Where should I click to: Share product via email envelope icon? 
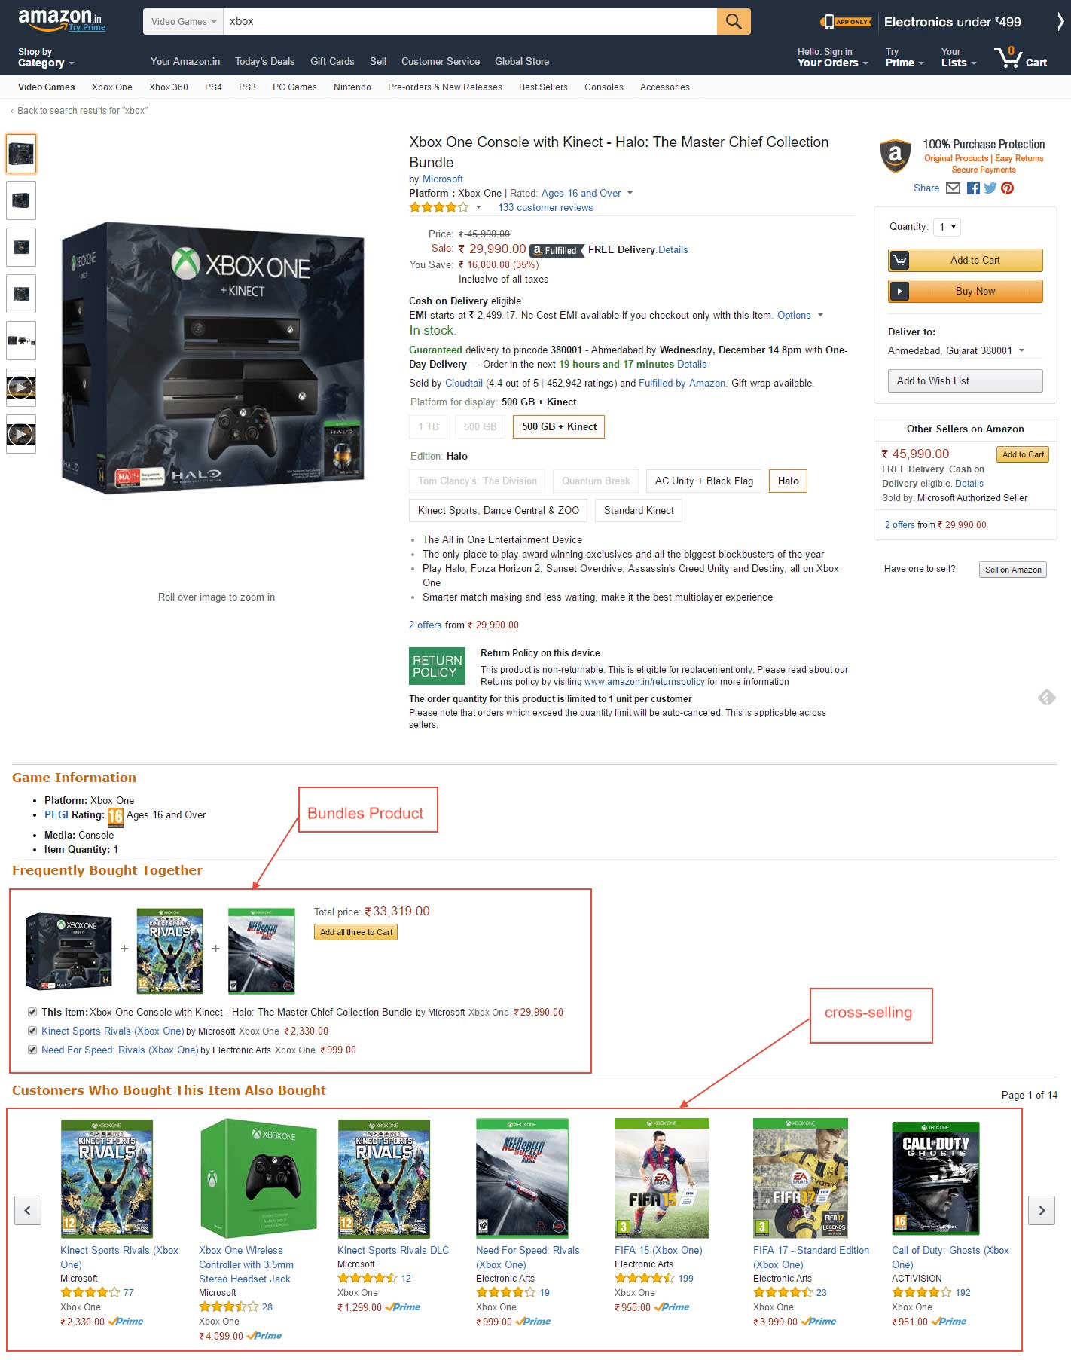click(953, 188)
